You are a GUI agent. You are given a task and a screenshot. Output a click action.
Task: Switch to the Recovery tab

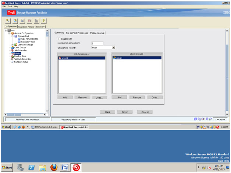tap(40, 27)
